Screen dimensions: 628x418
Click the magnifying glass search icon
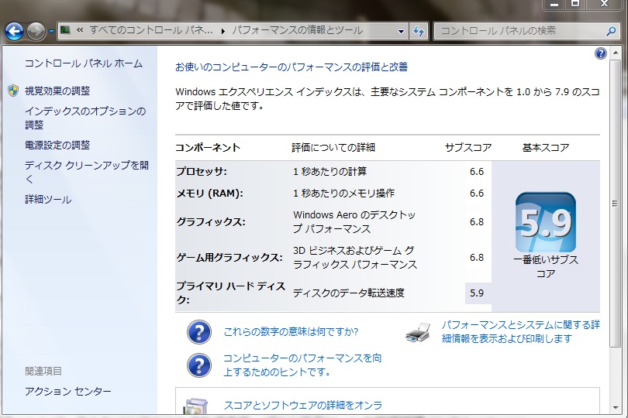click(611, 31)
